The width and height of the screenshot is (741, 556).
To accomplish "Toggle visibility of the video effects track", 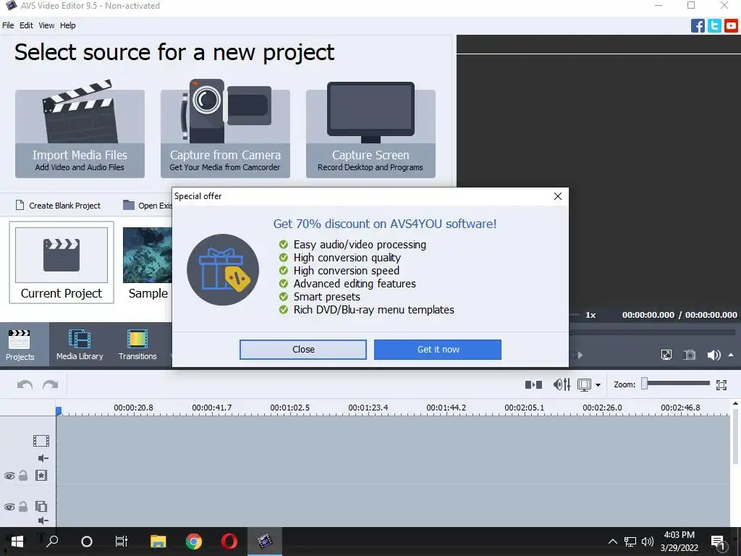I will (x=9, y=476).
